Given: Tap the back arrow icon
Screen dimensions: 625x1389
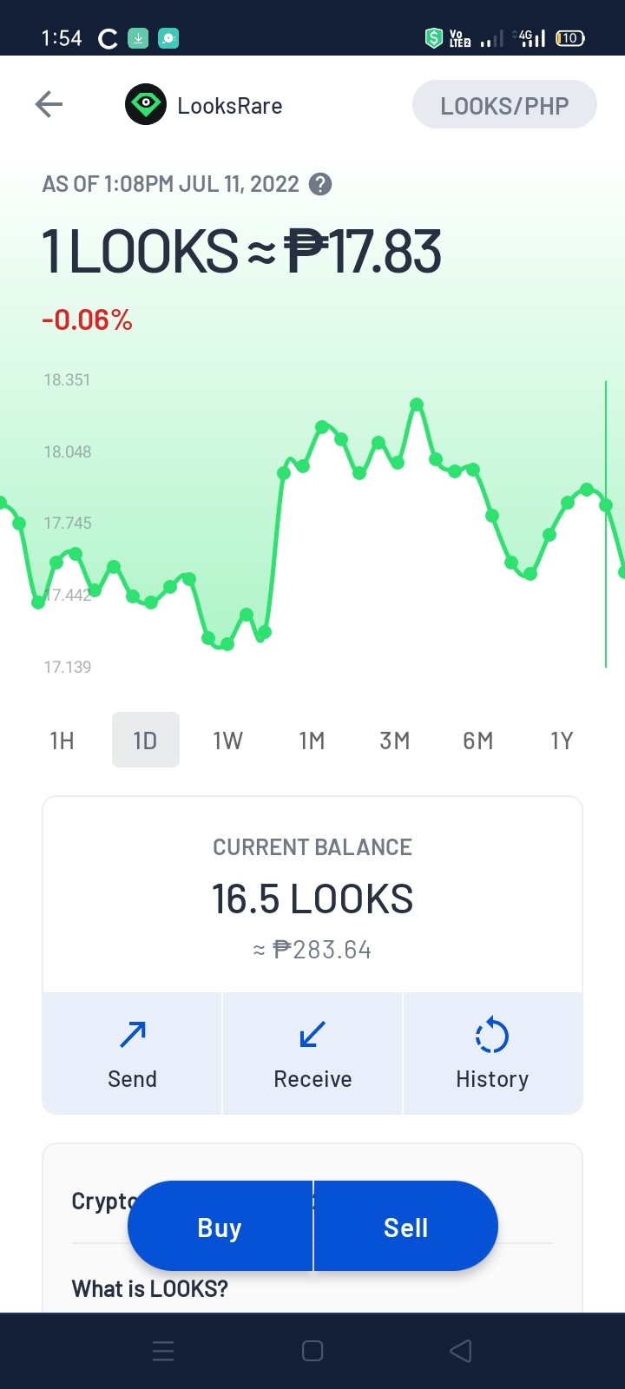Looking at the screenshot, I should pyautogui.click(x=49, y=105).
